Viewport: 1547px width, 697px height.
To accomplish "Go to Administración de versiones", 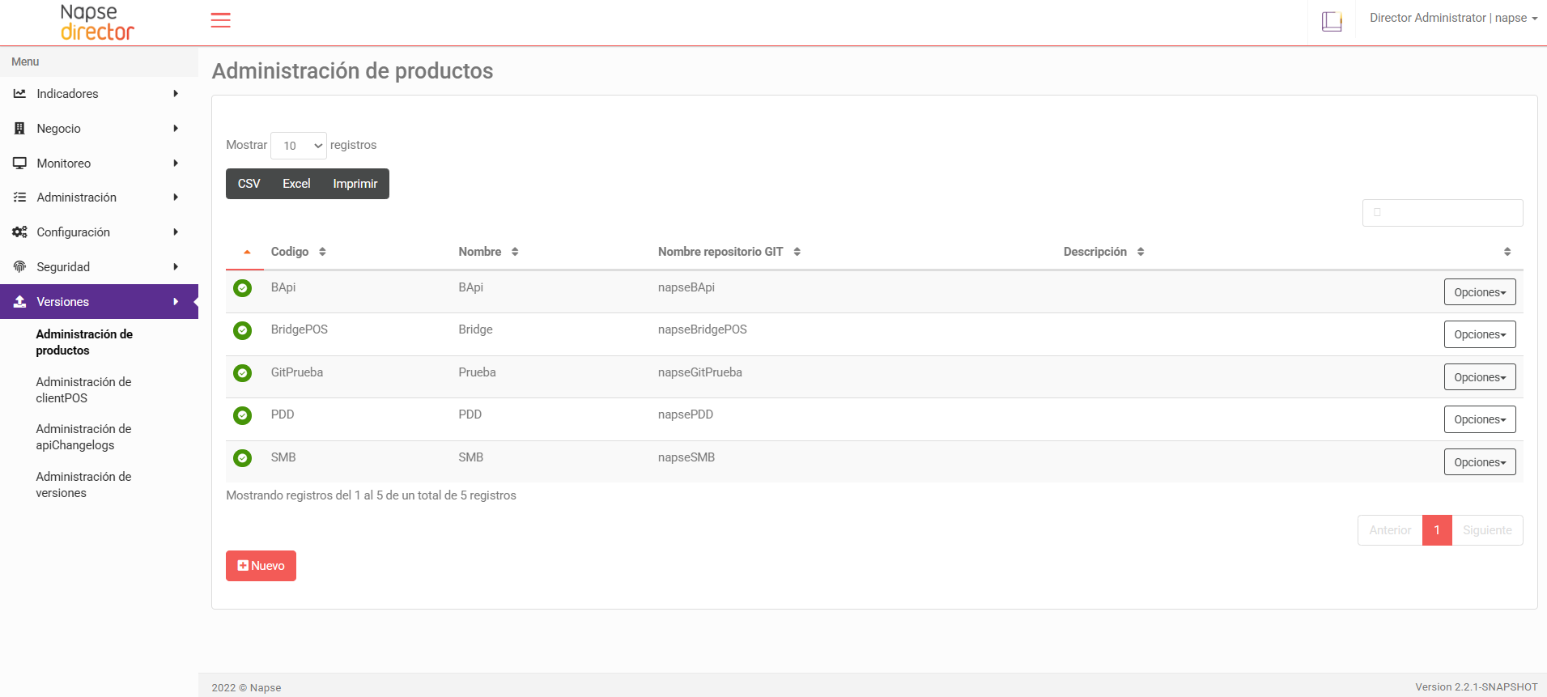I will [x=83, y=485].
